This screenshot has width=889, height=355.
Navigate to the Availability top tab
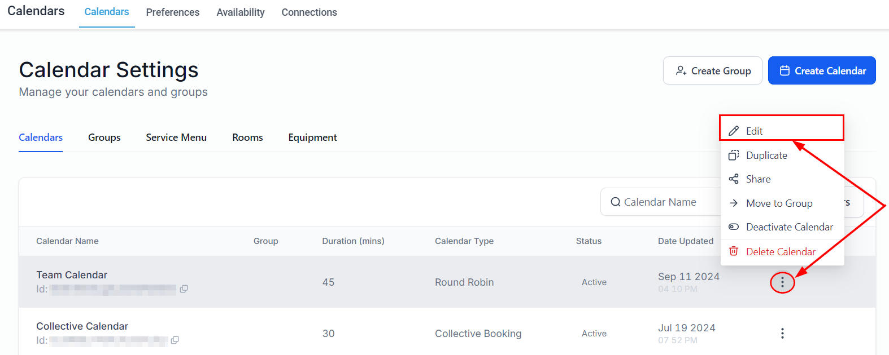click(241, 12)
